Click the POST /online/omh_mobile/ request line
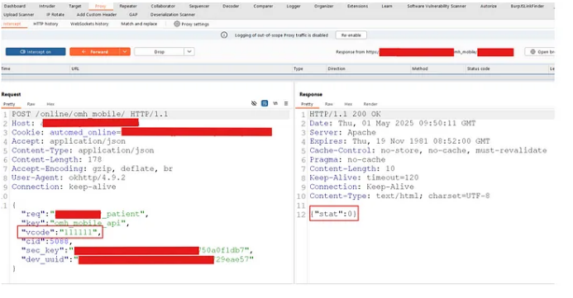Image resolution: width=573 pixels, height=298 pixels. (89, 114)
